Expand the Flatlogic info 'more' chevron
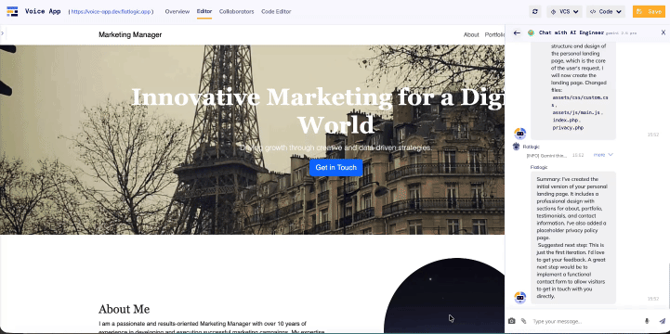The image size is (670, 334). click(603, 155)
